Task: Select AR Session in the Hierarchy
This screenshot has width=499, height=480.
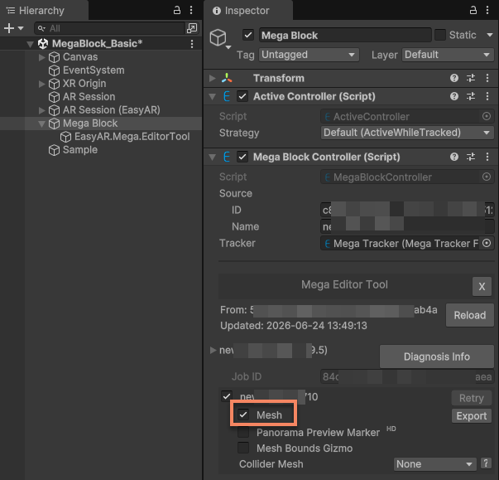Action: pyautogui.click(x=89, y=96)
